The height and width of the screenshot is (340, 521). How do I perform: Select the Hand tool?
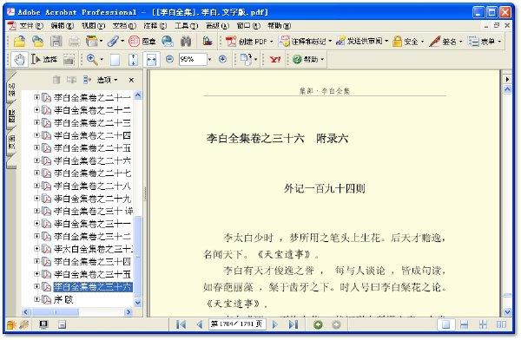click(x=20, y=60)
